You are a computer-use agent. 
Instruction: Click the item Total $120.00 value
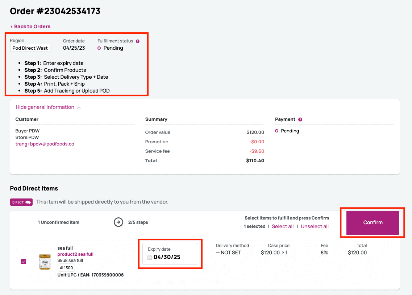[357, 253]
